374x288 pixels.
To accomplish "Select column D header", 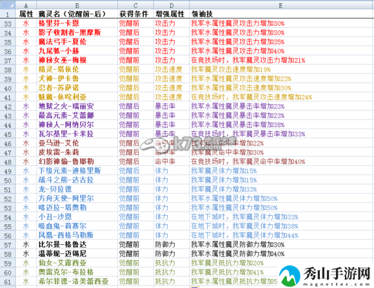I will (172, 5).
